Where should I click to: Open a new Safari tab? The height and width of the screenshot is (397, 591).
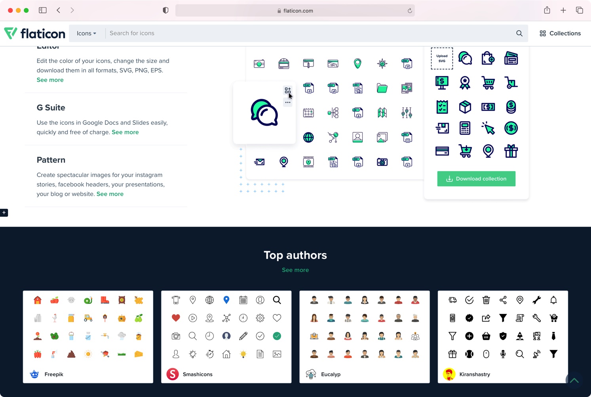click(563, 10)
